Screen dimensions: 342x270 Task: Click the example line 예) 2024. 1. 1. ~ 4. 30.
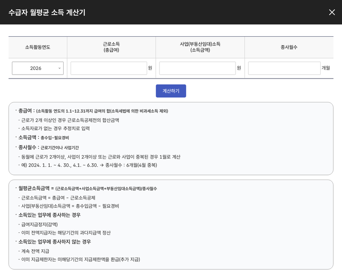pos(88,165)
